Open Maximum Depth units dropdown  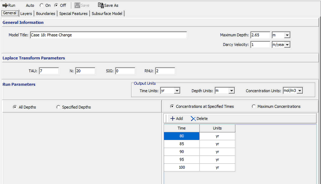287,35
